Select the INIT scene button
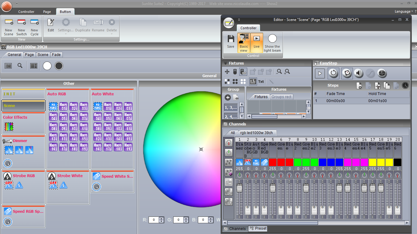 (23, 94)
